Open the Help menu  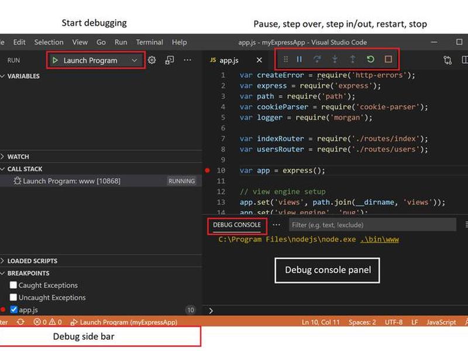click(180, 42)
